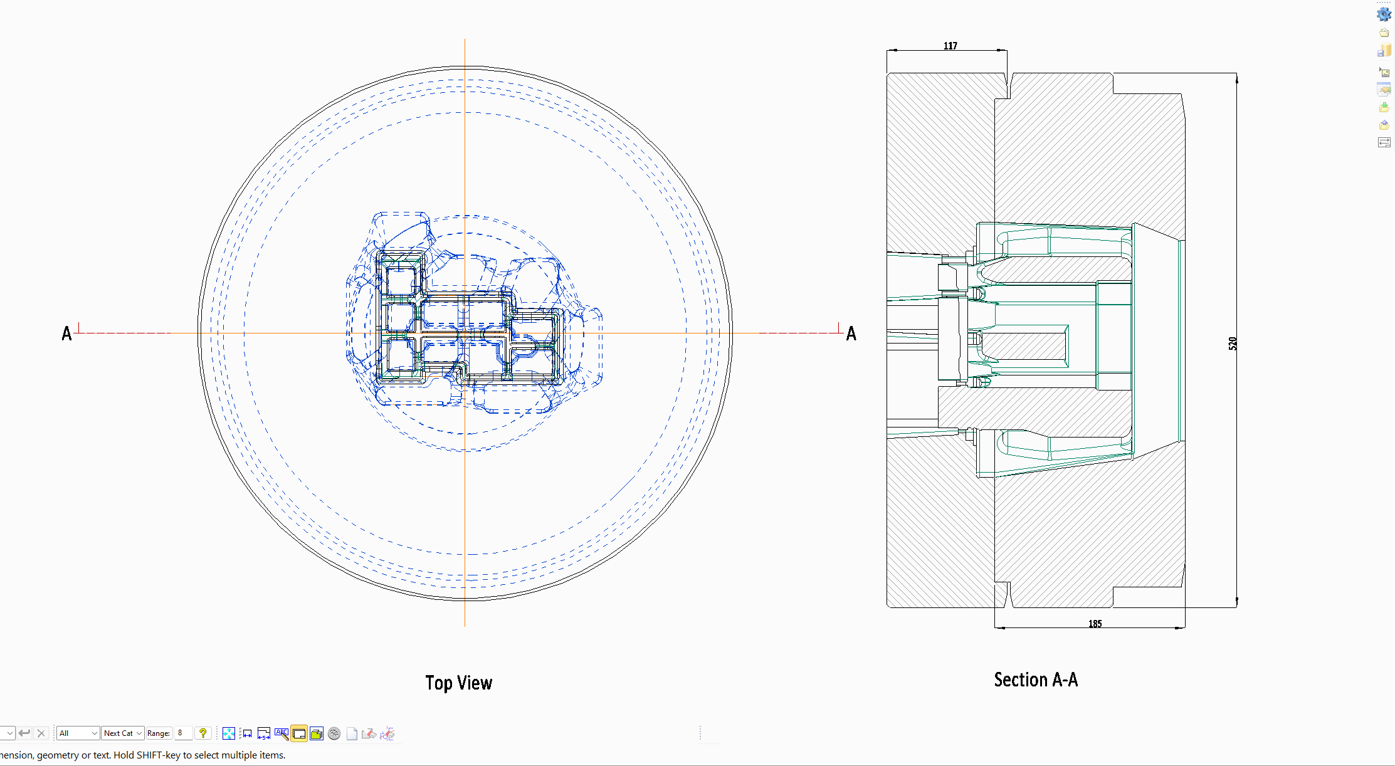Click the fit-to-window arrows icon
The image size is (1395, 766).
coord(229,733)
